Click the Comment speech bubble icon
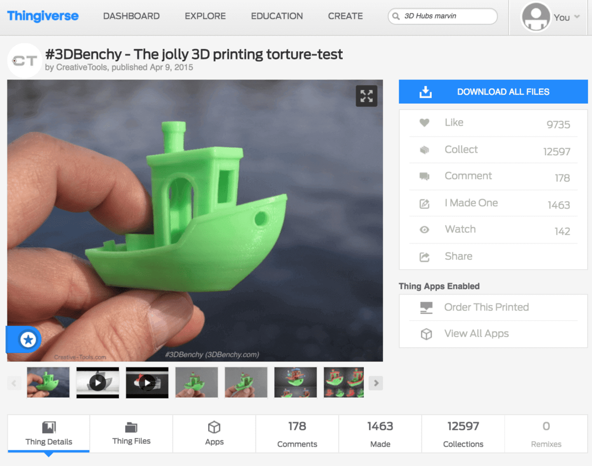592x466 pixels. tap(424, 177)
